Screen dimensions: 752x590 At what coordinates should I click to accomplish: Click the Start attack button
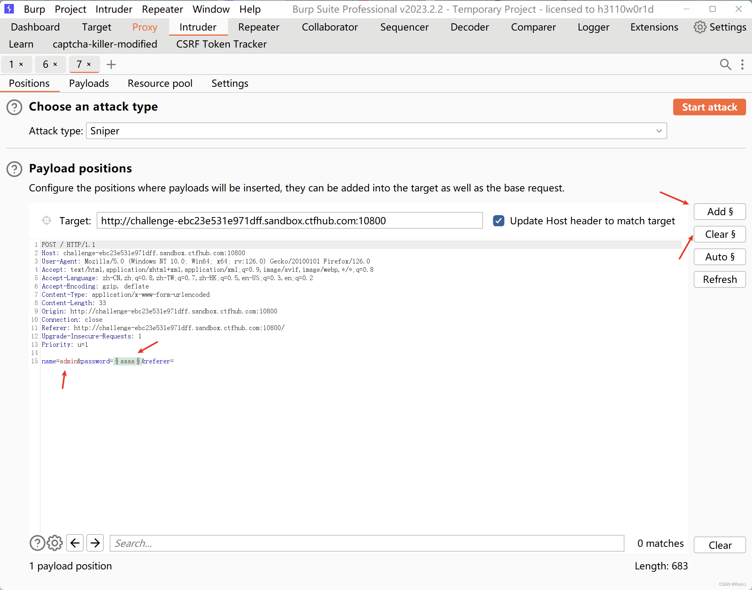(709, 107)
